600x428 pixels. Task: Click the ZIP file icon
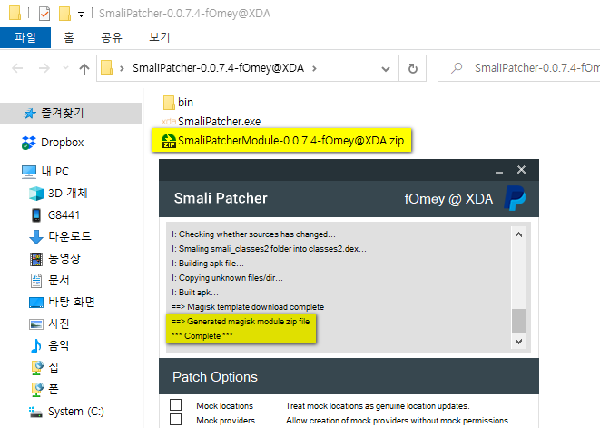click(168, 141)
